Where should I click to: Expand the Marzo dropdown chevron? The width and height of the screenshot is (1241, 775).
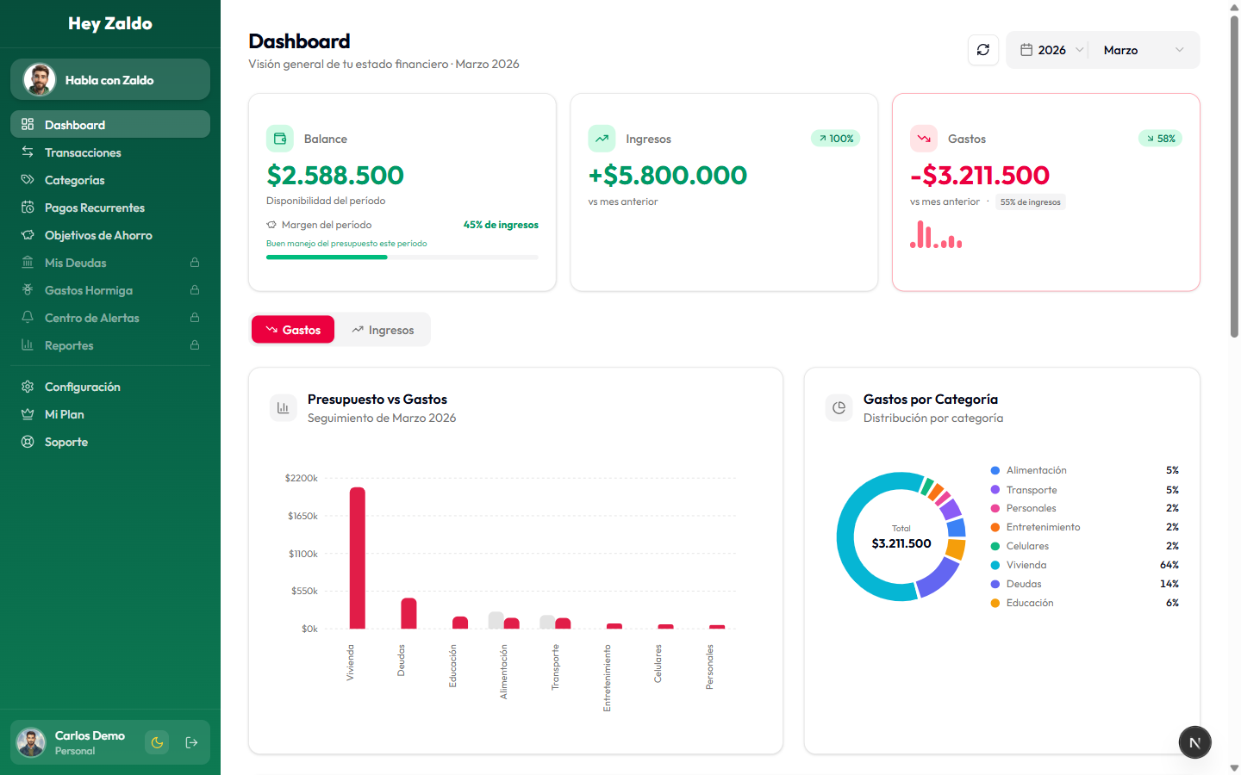(1179, 49)
